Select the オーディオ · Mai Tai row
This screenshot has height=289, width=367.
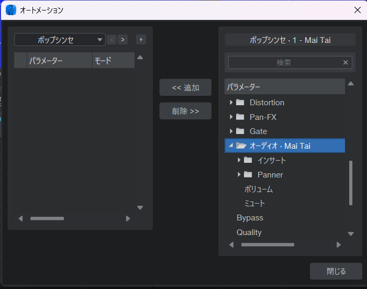coord(285,146)
